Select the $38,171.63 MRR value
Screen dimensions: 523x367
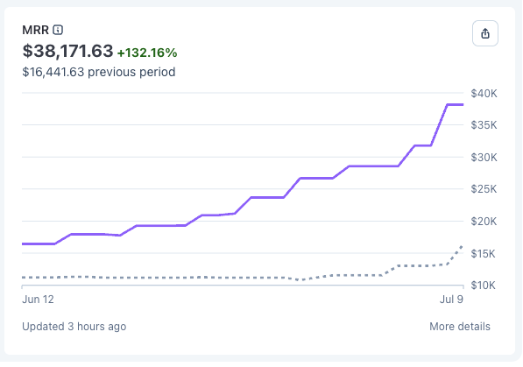click(x=67, y=52)
